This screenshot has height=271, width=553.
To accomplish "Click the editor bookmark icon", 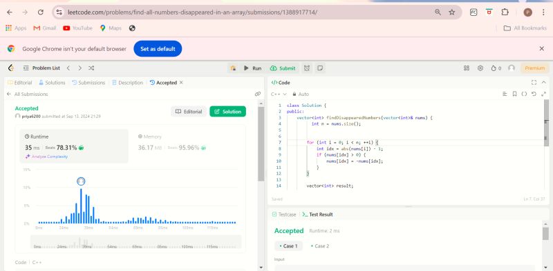I will click(514, 94).
